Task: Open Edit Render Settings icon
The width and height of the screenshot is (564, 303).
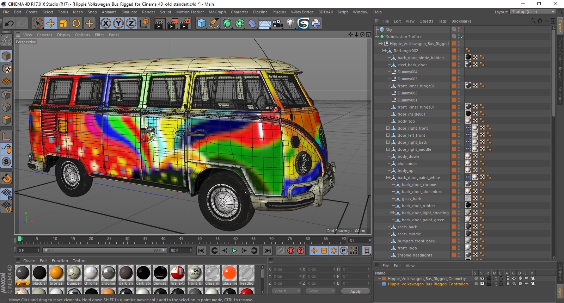Action: pyautogui.click(x=185, y=24)
